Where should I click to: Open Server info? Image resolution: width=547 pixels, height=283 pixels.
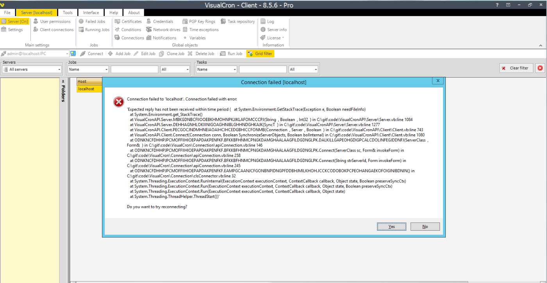point(273,30)
